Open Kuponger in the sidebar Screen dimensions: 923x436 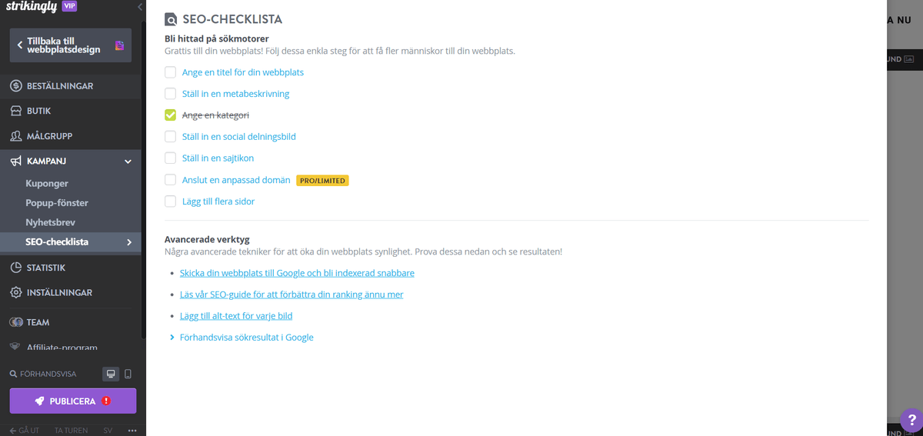47,184
